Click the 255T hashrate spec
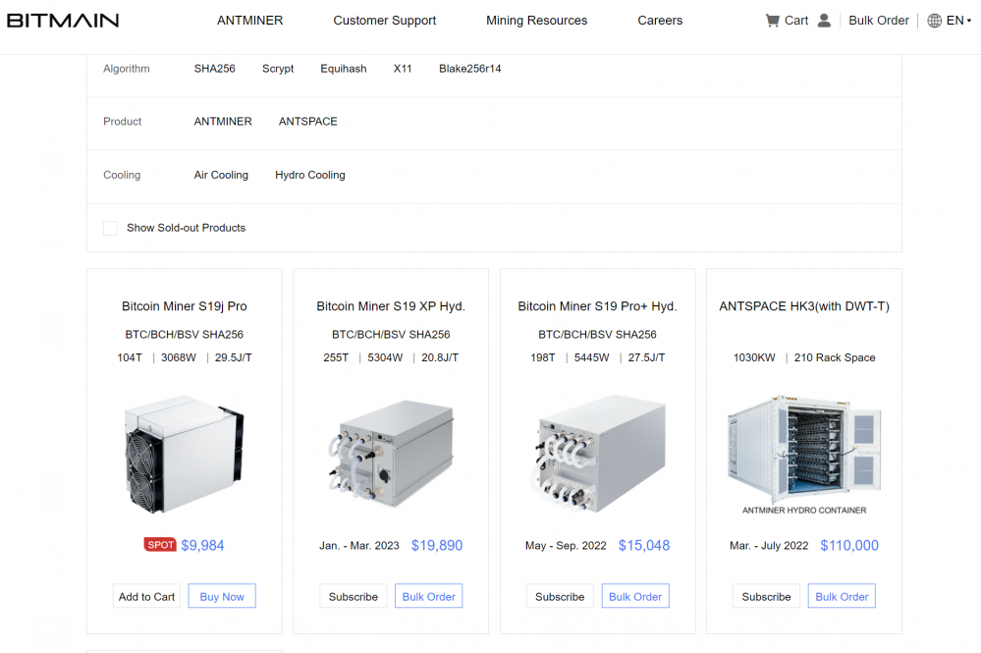Viewport: 981px width, 653px height. 336,357
